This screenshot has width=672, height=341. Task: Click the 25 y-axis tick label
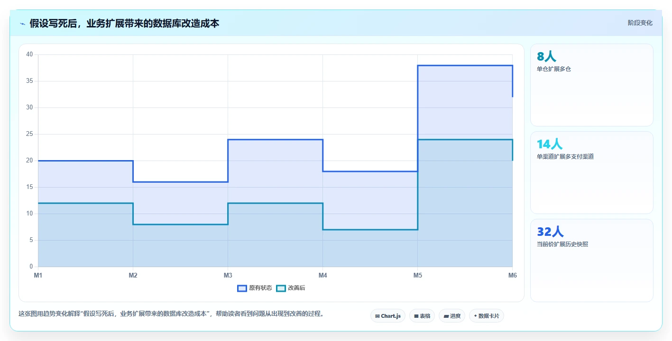[29, 134]
